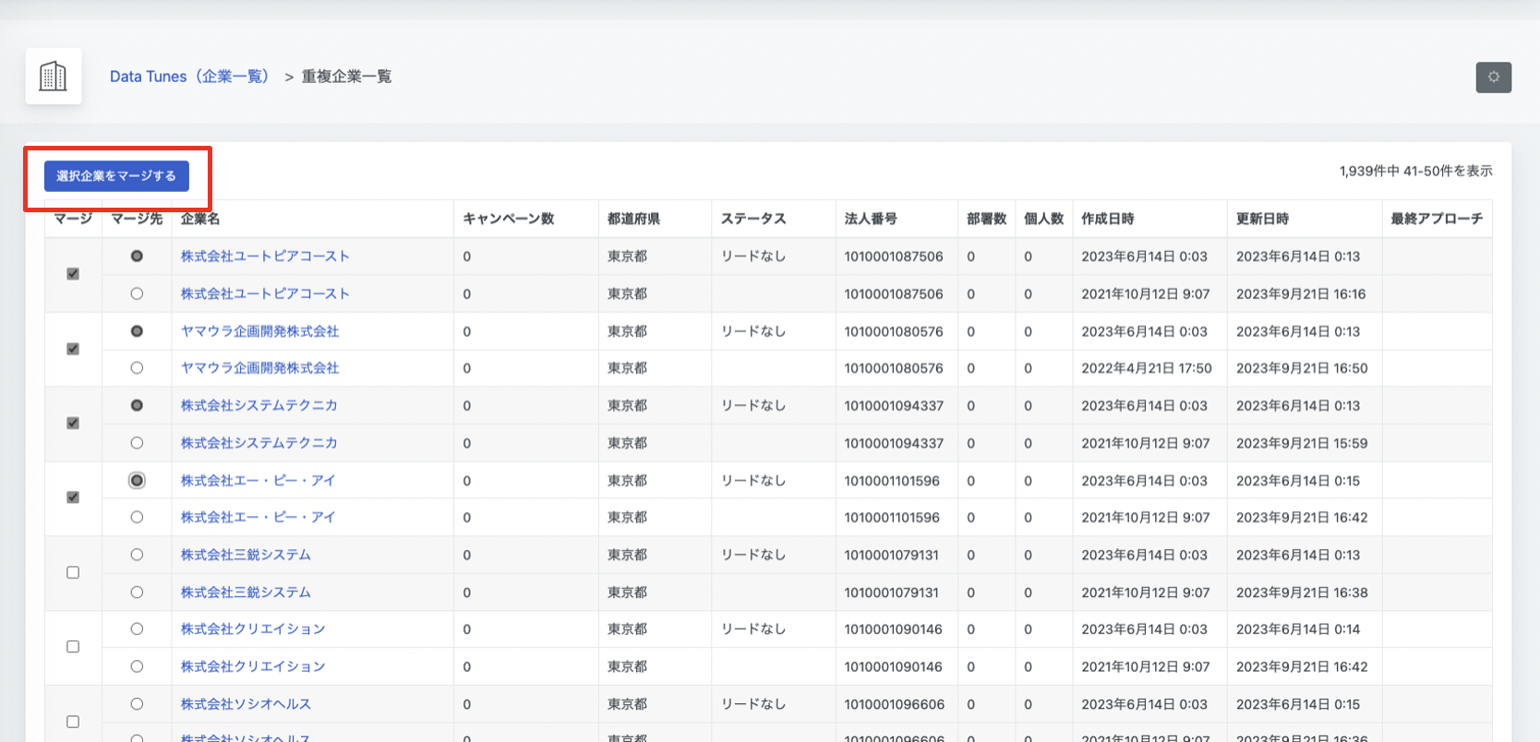Click 法人番号 1010001080576 in リードなし row
This screenshot has width=1540, height=742.
[x=894, y=331]
